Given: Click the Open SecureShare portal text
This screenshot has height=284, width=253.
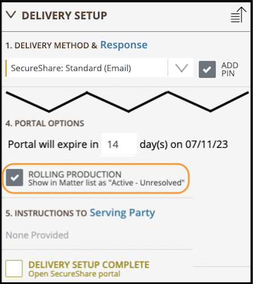Looking at the screenshot, I should pyautogui.click(x=74, y=274).
